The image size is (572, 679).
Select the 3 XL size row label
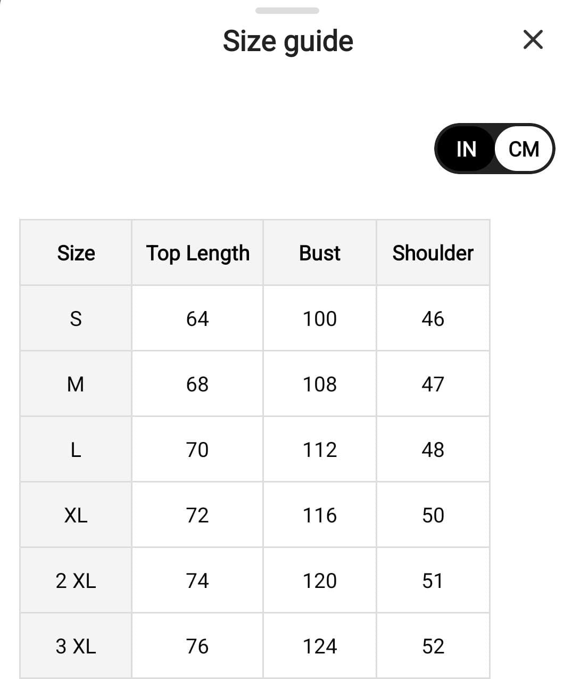[x=76, y=646]
